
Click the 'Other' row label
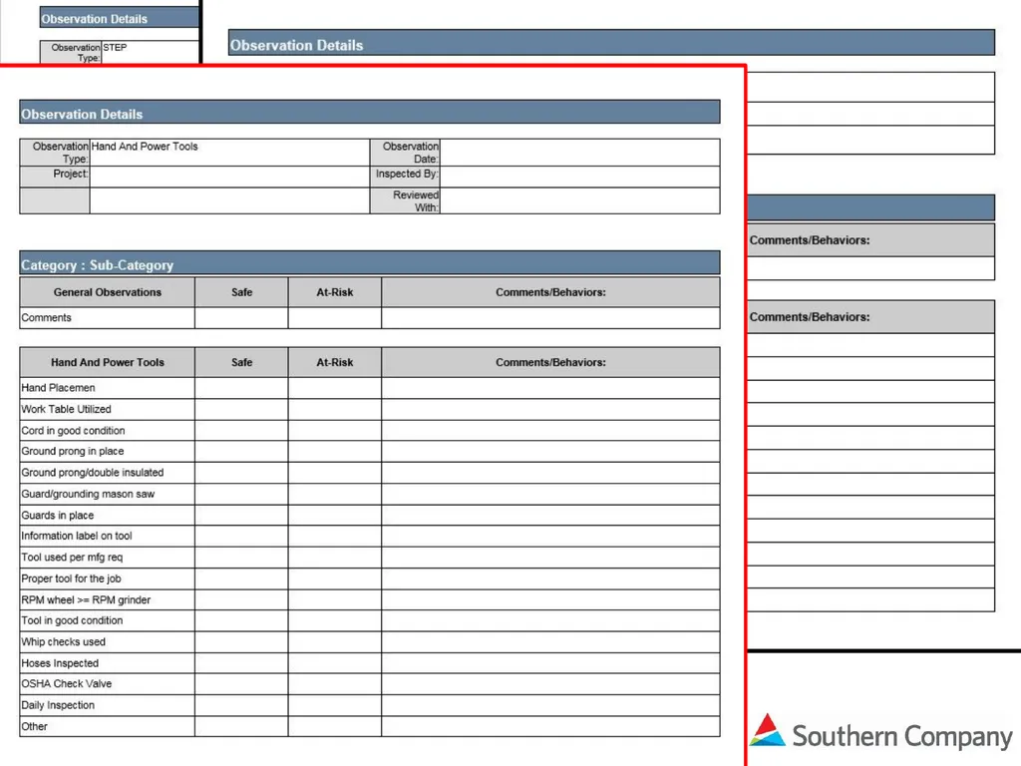[x=35, y=726]
